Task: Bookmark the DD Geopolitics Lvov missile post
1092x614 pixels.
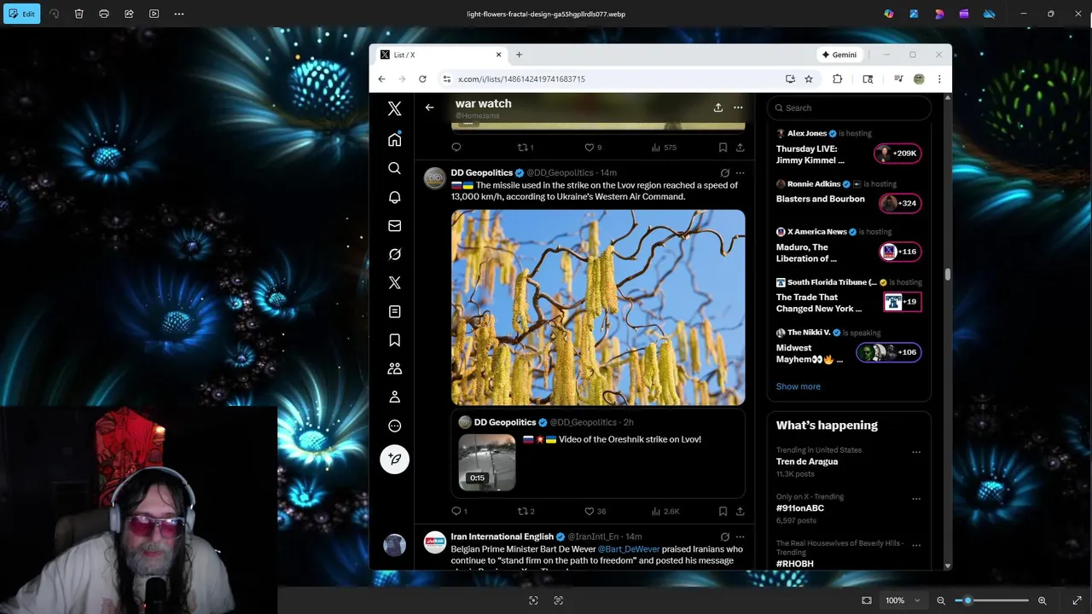Action: pyautogui.click(x=723, y=511)
